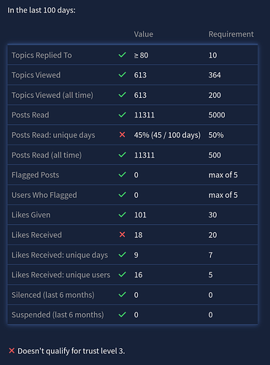The height and width of the screenshot is (365, 270).
Task: Click the Requirement column header
Action: click(231, 34)
